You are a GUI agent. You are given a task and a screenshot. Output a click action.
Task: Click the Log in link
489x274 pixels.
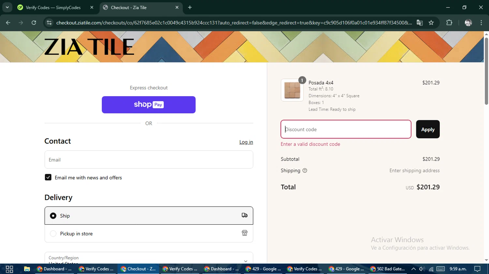246,142
